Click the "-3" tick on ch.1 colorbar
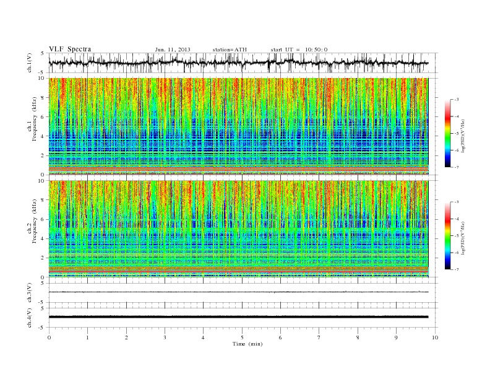This screenshot has width=490, height=379. (x=456, y=100)
